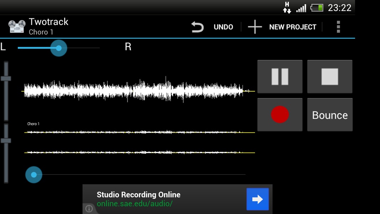Open the blue arrow button in the ad
Screen dimensions: 380x214
point(257,199)
